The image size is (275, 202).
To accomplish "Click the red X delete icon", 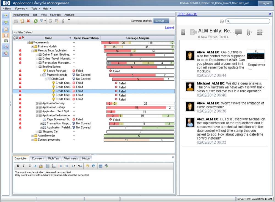I will pyautogui.click(x=28, y=21).
